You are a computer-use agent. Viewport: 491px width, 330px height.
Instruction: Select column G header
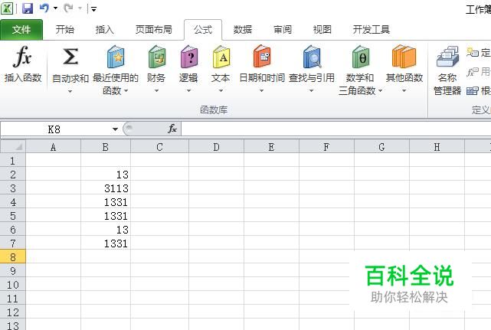point(381,147)
